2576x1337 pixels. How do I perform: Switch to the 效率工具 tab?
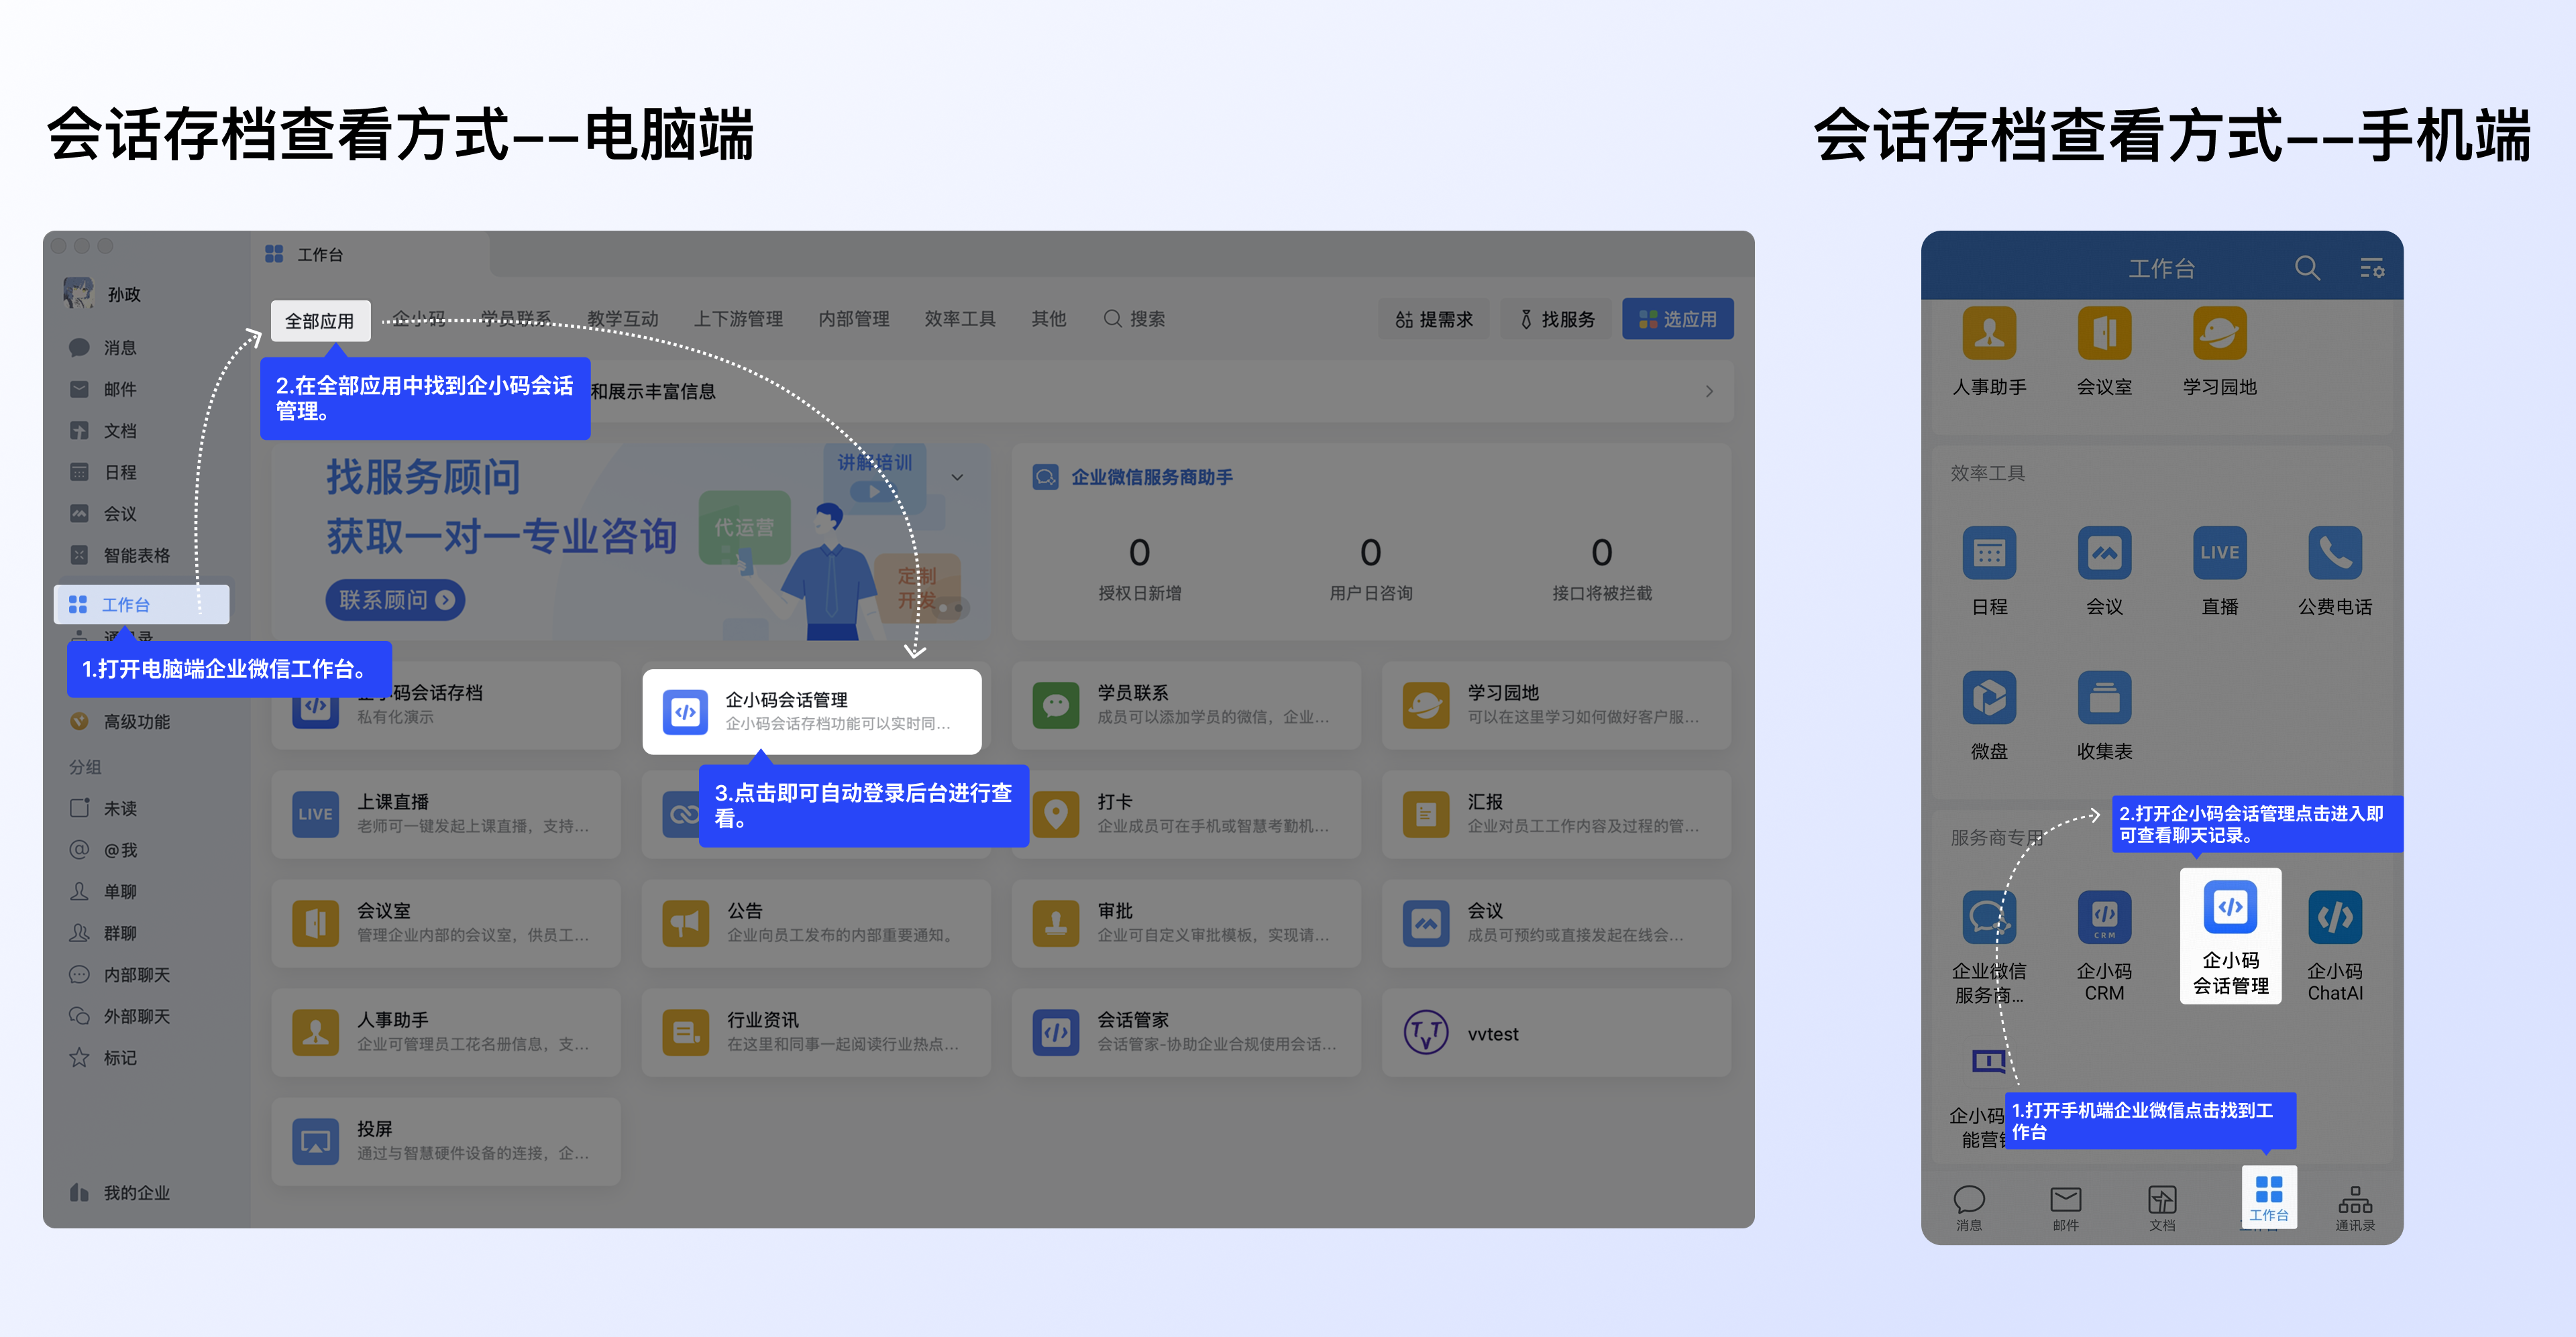tap(959, 318)
